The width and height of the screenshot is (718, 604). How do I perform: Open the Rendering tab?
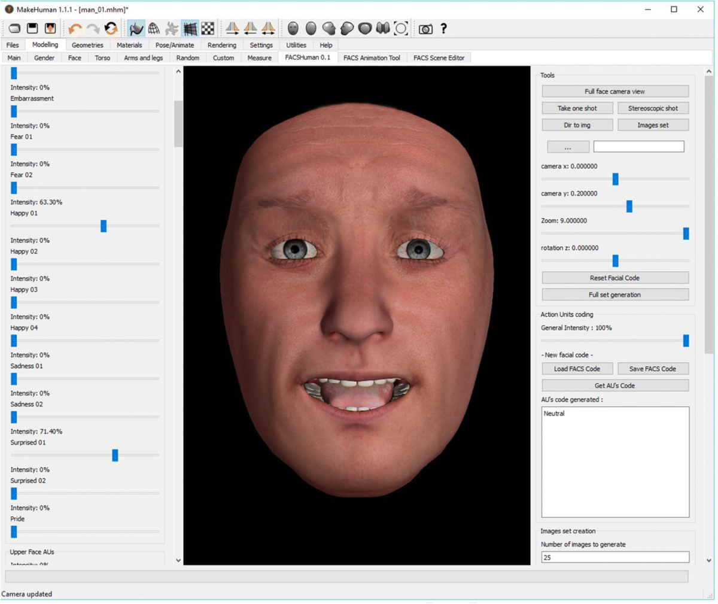221,45
